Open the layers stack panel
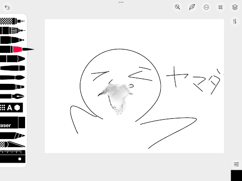 (235, 7)
